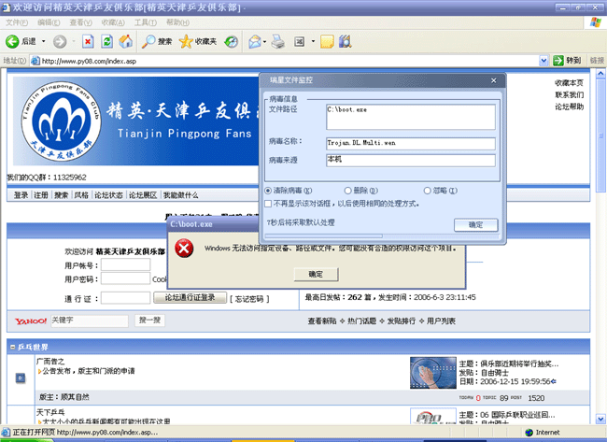Open the 忘记密码 link

click(249, 299)
